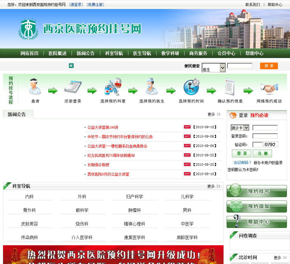The width and height of the screenshot is (290, 264).
Task: Expand 更多 in the 出诊时间 section
Action: pyautogui.click(x=280, y=258)
